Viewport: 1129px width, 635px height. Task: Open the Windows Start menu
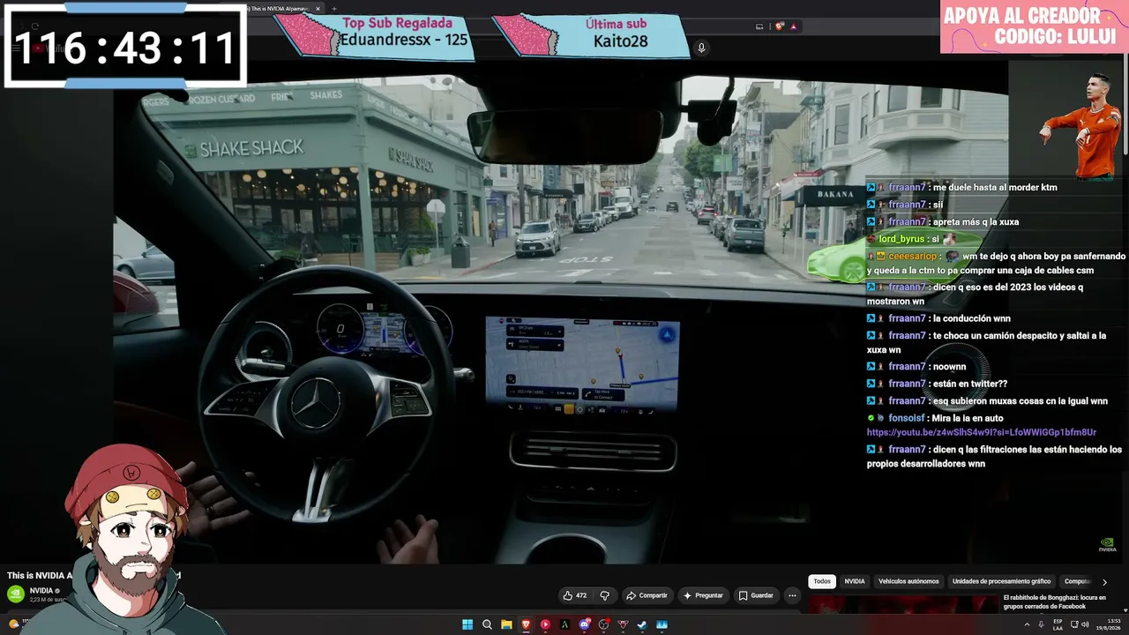467,624
